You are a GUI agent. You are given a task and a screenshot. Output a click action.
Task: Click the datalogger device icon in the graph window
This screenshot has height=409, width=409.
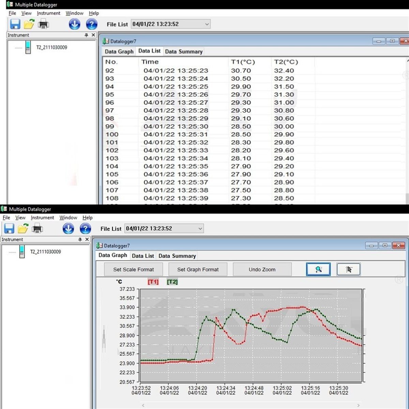[x=22, y=252]
